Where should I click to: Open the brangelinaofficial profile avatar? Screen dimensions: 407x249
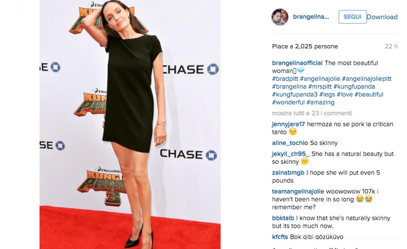(280, 17)
